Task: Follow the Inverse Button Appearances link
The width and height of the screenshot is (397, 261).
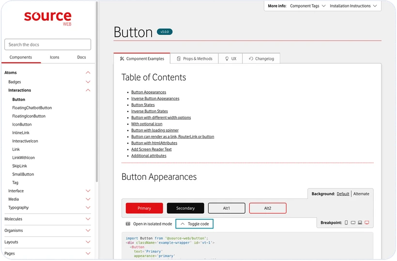Action: click(155, 99)
